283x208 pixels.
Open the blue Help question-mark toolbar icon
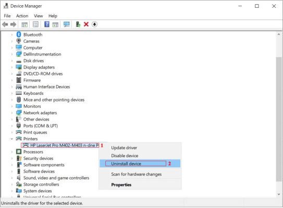47,24
